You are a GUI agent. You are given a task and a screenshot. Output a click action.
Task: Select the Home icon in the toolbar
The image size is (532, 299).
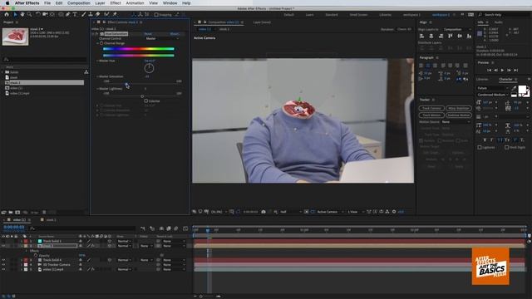click(7, 15)
